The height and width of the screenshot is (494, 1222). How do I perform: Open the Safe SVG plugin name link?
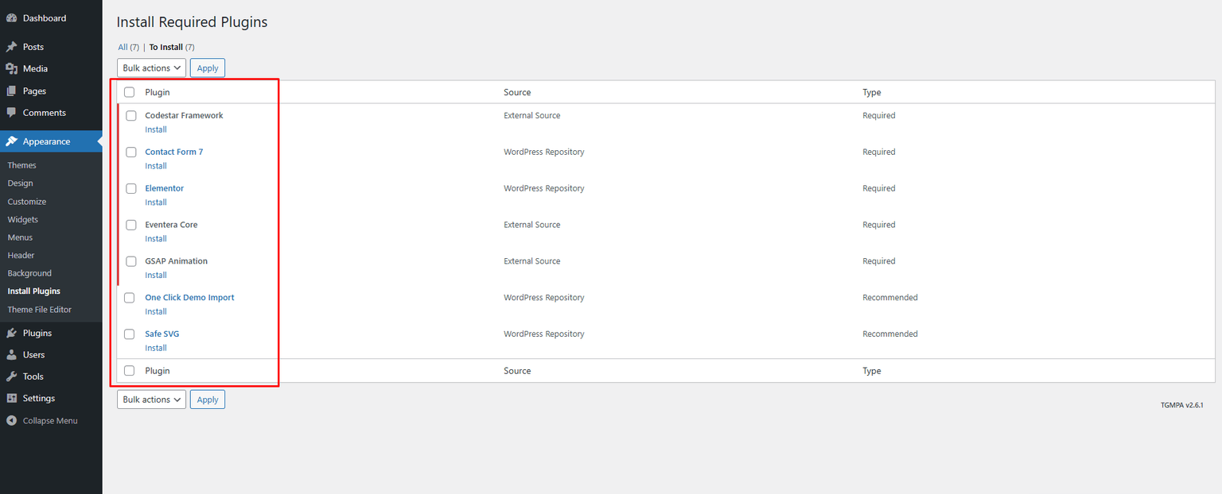[162, 334]
